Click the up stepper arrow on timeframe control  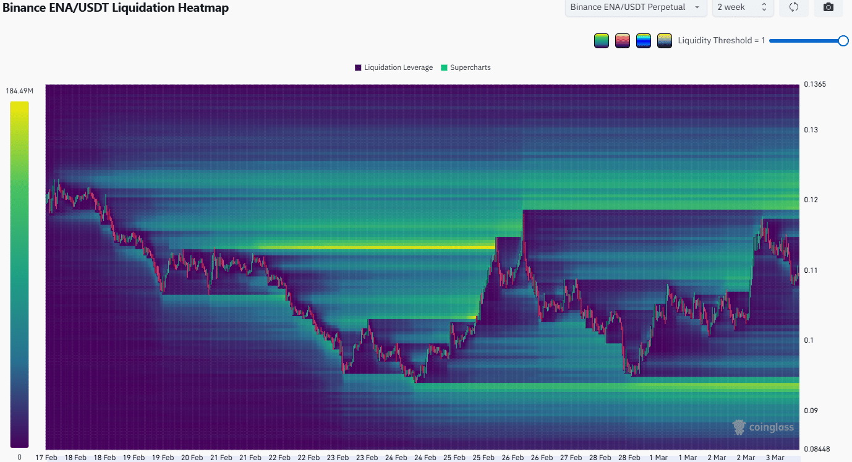click(x=764, y=4)
